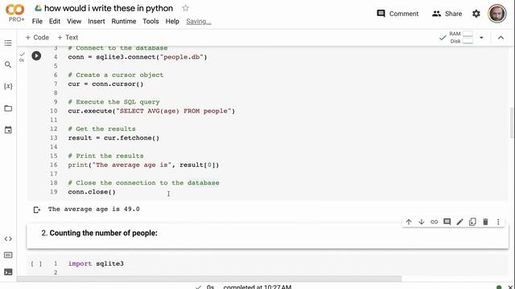Edit the text cell pencil icon

[x=459, y=222]
